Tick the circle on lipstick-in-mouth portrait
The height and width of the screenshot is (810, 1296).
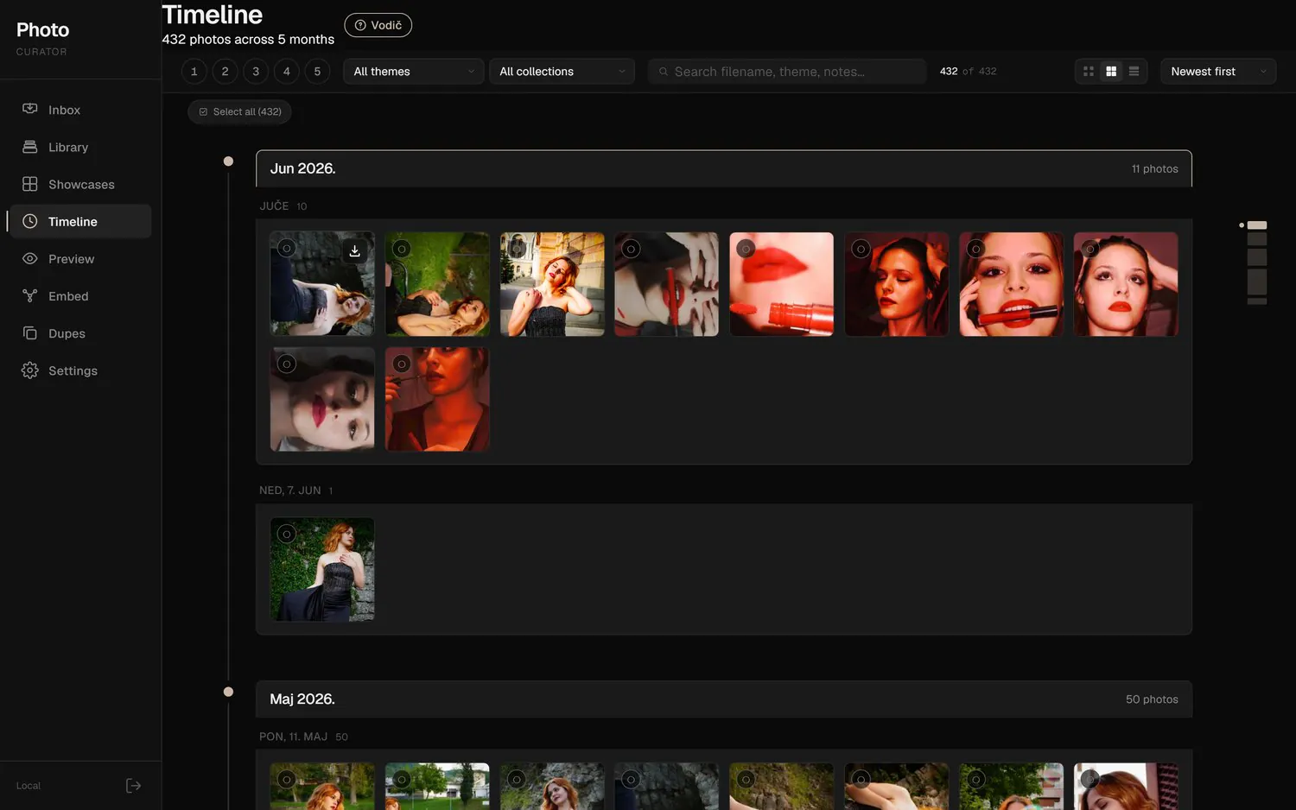(976, 249)
